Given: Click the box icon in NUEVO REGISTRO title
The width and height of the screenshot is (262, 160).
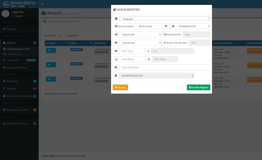Looking at the screenshot, I should coord(115,10).
